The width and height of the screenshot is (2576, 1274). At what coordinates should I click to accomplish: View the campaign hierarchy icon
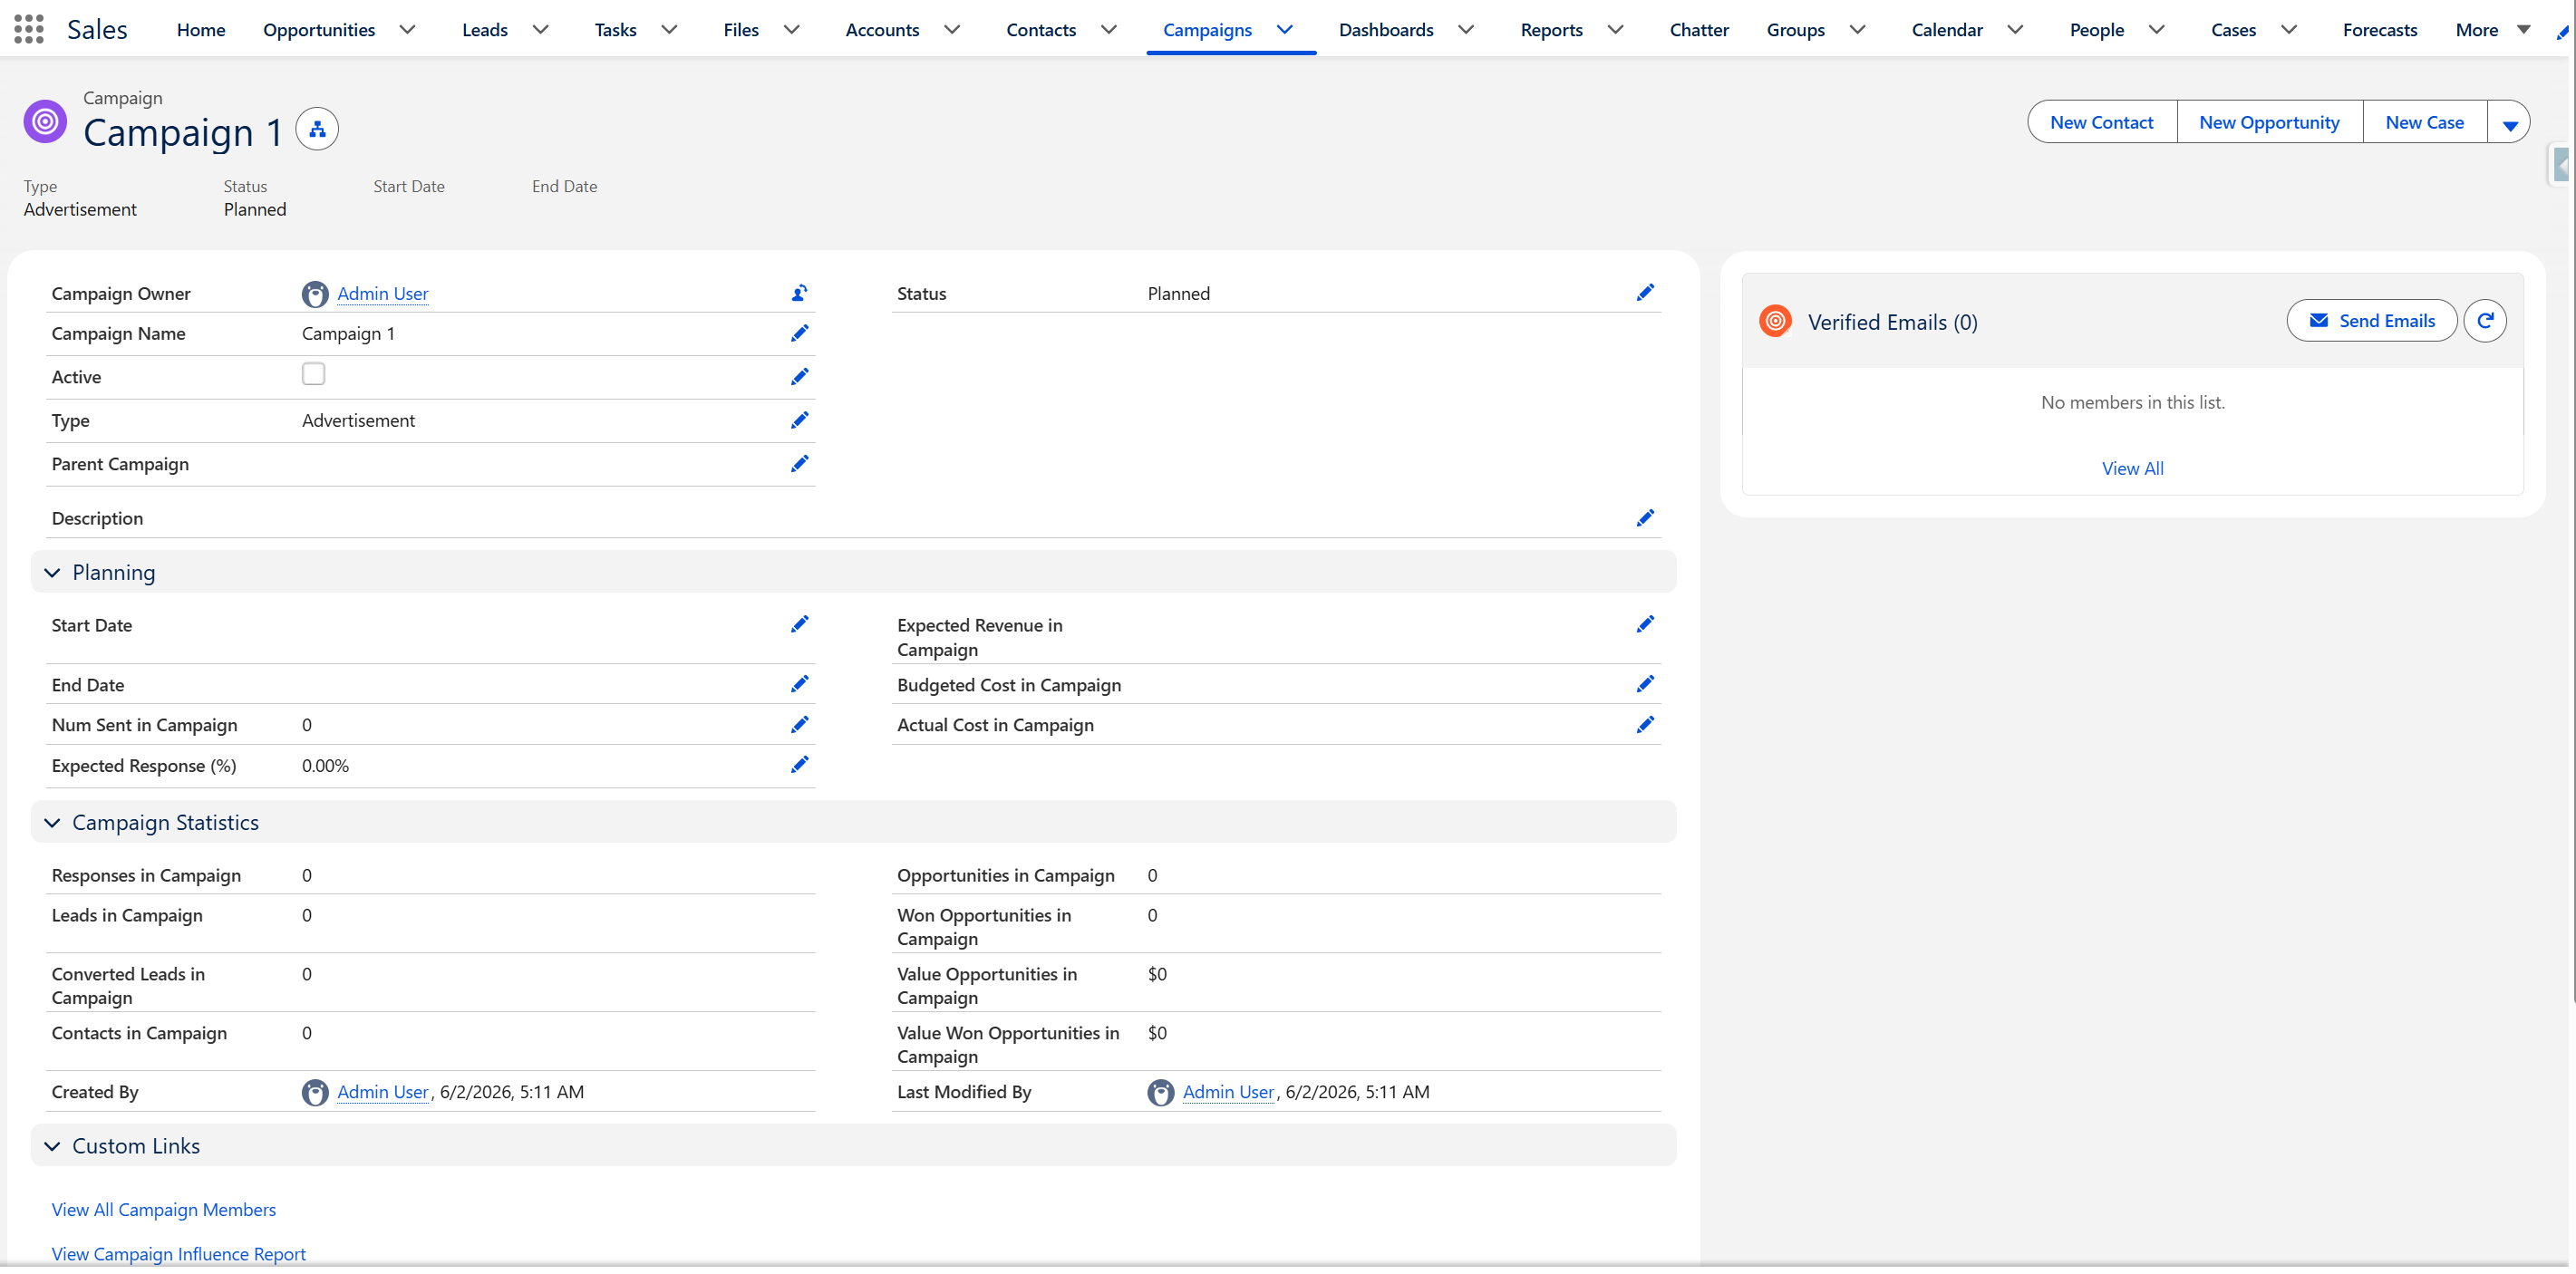(x=317, y=129)
